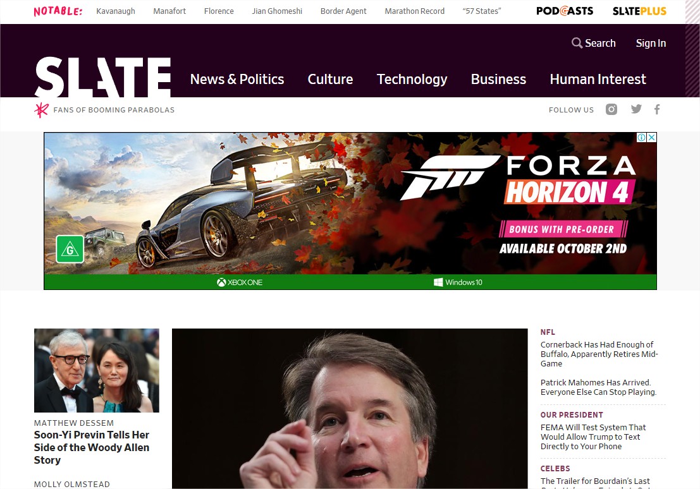The height and width of the screenshot is (489, 700).
Task: Open the Culture section
Action: click(330, 79)
